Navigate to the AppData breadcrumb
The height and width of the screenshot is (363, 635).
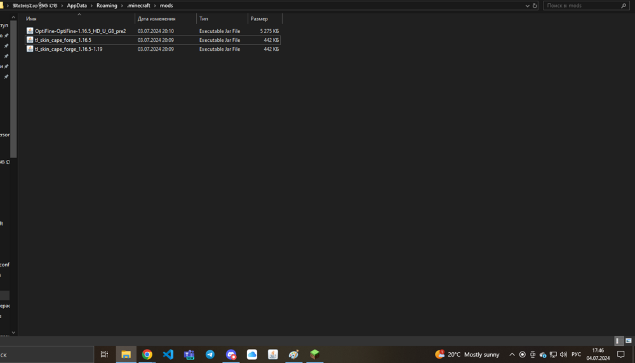(77, 6)
